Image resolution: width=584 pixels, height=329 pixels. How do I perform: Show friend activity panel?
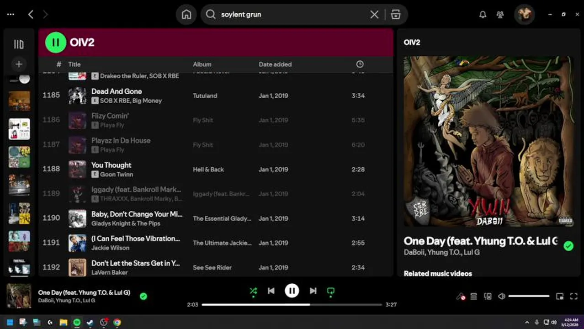[500, 15]
